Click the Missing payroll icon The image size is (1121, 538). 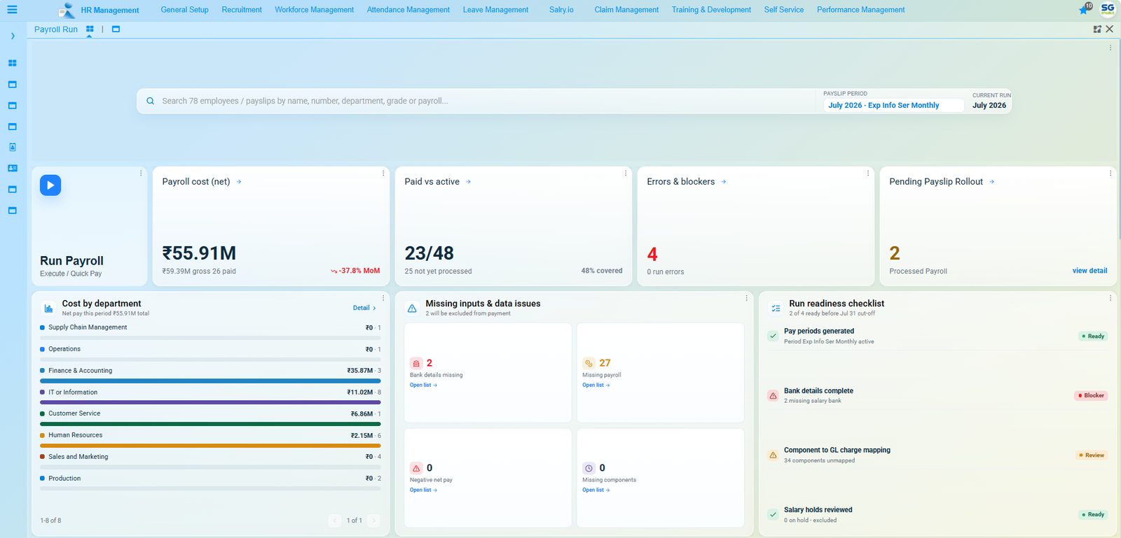[x=589, y=363]
